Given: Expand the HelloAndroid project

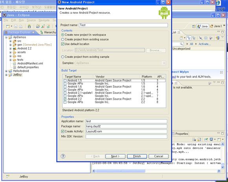Looking at the screenshot, I should 6,71.
